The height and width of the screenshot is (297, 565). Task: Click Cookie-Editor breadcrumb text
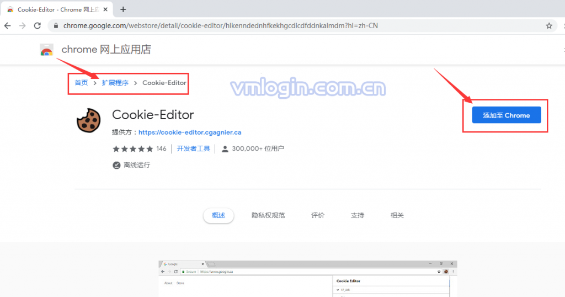tap(164, 83)
